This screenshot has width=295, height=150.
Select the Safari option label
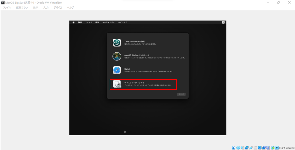coord(127,69)
